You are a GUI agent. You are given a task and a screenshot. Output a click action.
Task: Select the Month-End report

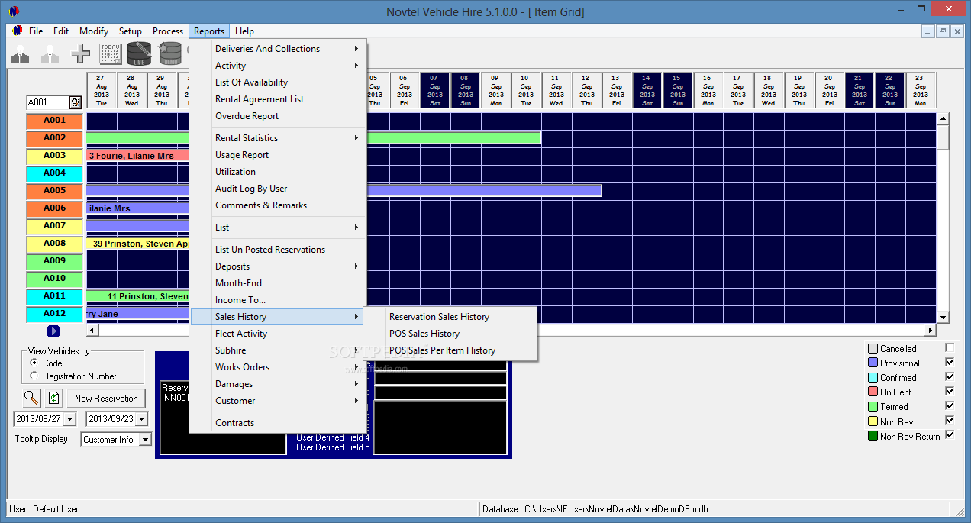[279, 283]
